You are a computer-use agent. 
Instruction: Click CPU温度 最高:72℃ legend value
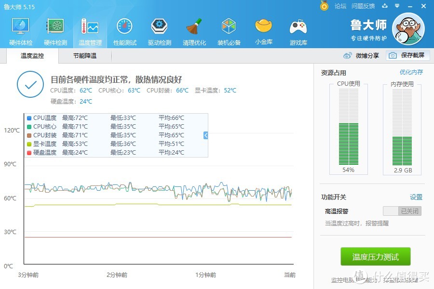[75, 118]
